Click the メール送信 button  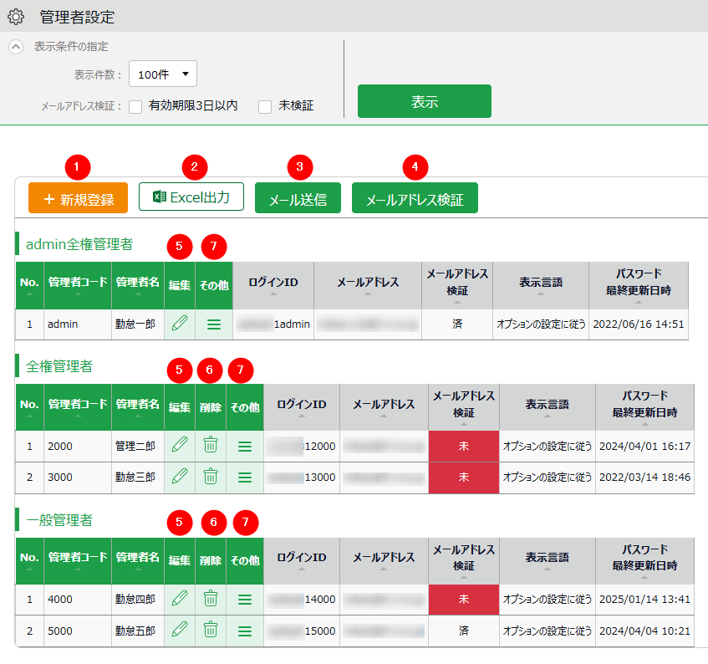(x=298, y=199)
